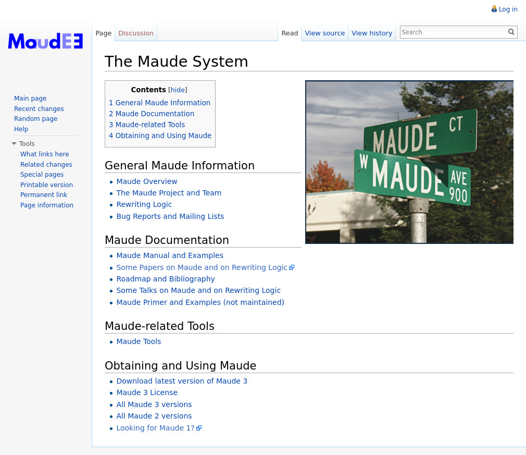Click the search magnifier icon
This screenshot has height=455, width=526.
511,32
